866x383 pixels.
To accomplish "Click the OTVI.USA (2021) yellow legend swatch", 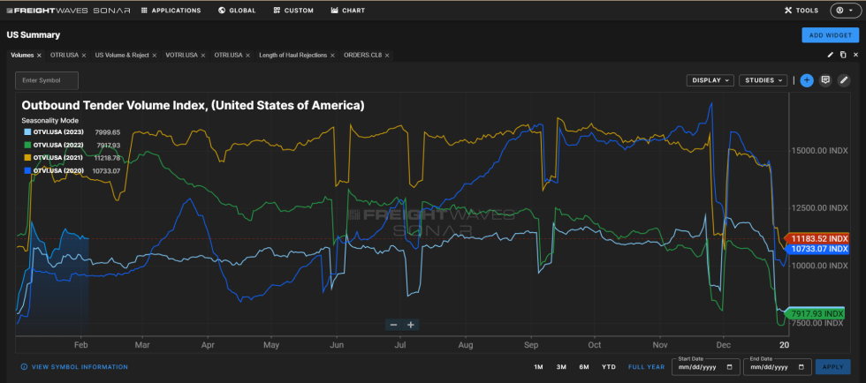I will click(x=26, y=157).
